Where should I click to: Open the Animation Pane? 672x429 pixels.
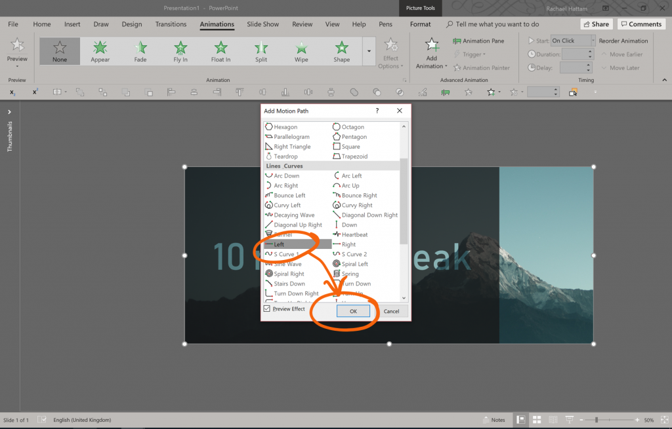[x=479, y=40]
